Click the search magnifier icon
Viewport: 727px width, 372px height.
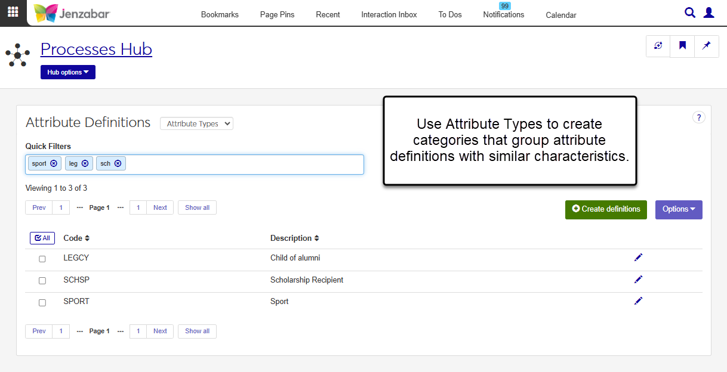pyautogui.click(x=690, y=13)
